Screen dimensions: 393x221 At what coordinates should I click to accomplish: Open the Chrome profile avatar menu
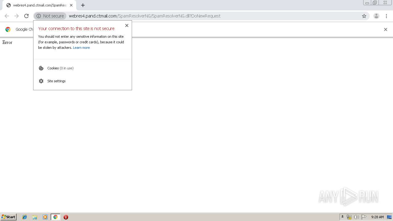click(x=376, y=16)
